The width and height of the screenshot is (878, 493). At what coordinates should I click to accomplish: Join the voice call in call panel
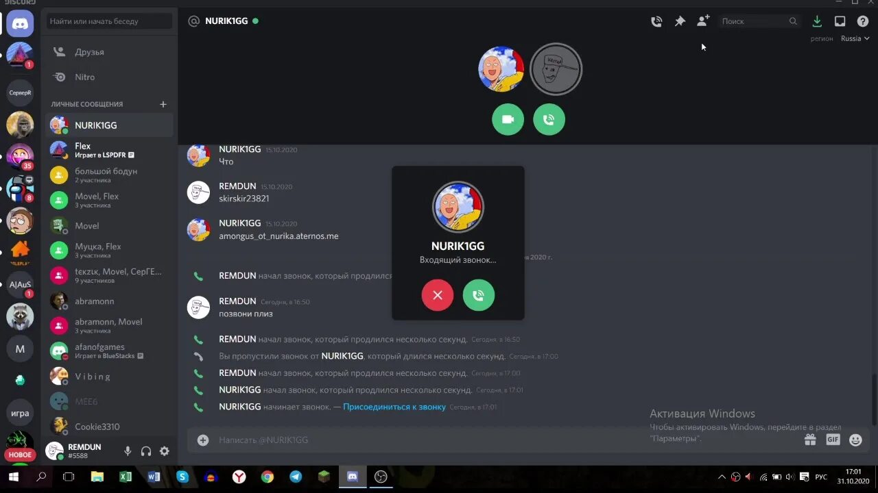(549, 119)
